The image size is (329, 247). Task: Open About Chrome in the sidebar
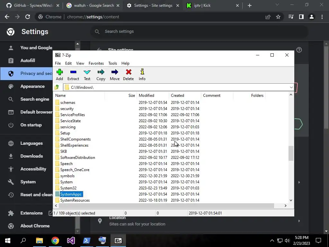pyautogui.click(x=37, y=226)
